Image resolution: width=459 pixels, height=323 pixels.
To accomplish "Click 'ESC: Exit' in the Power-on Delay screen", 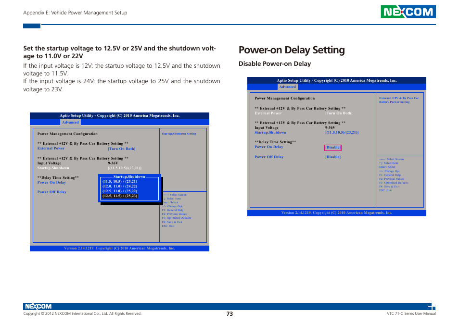I will click(385, 190).
